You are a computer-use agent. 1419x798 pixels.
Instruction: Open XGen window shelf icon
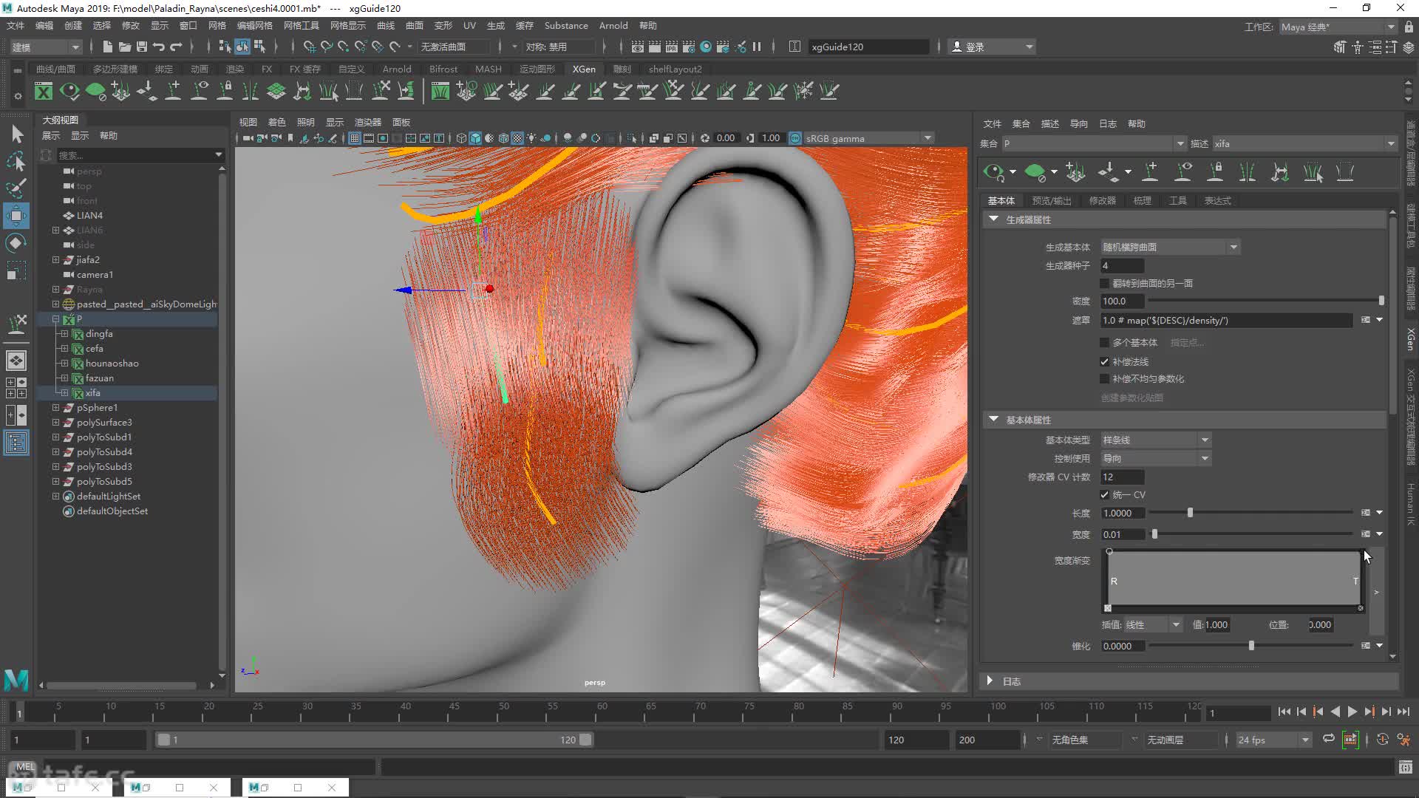click(x=44, y=91)
